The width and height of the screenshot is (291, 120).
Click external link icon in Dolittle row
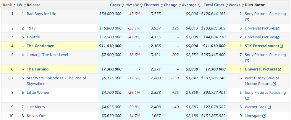point(278,37)
